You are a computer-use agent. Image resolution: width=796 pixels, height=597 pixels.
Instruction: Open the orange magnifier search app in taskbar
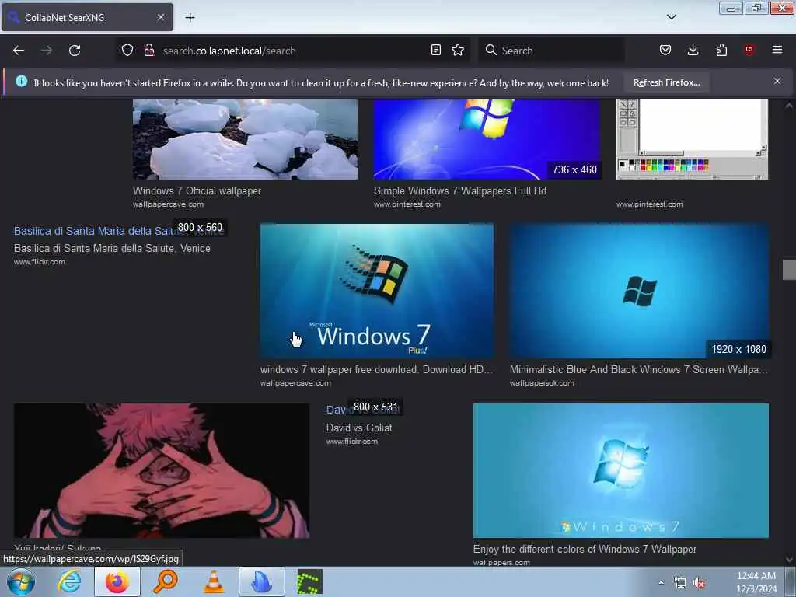click(166, 581)
